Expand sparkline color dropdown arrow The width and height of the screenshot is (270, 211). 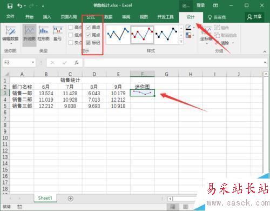[x=194, y=28]
